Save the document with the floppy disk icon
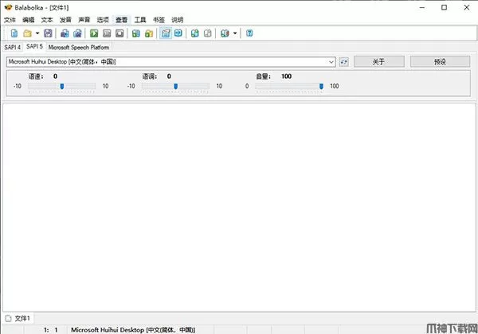Image resolution: width=478 pixels, height=334 pixels. [x=48, y=33]
